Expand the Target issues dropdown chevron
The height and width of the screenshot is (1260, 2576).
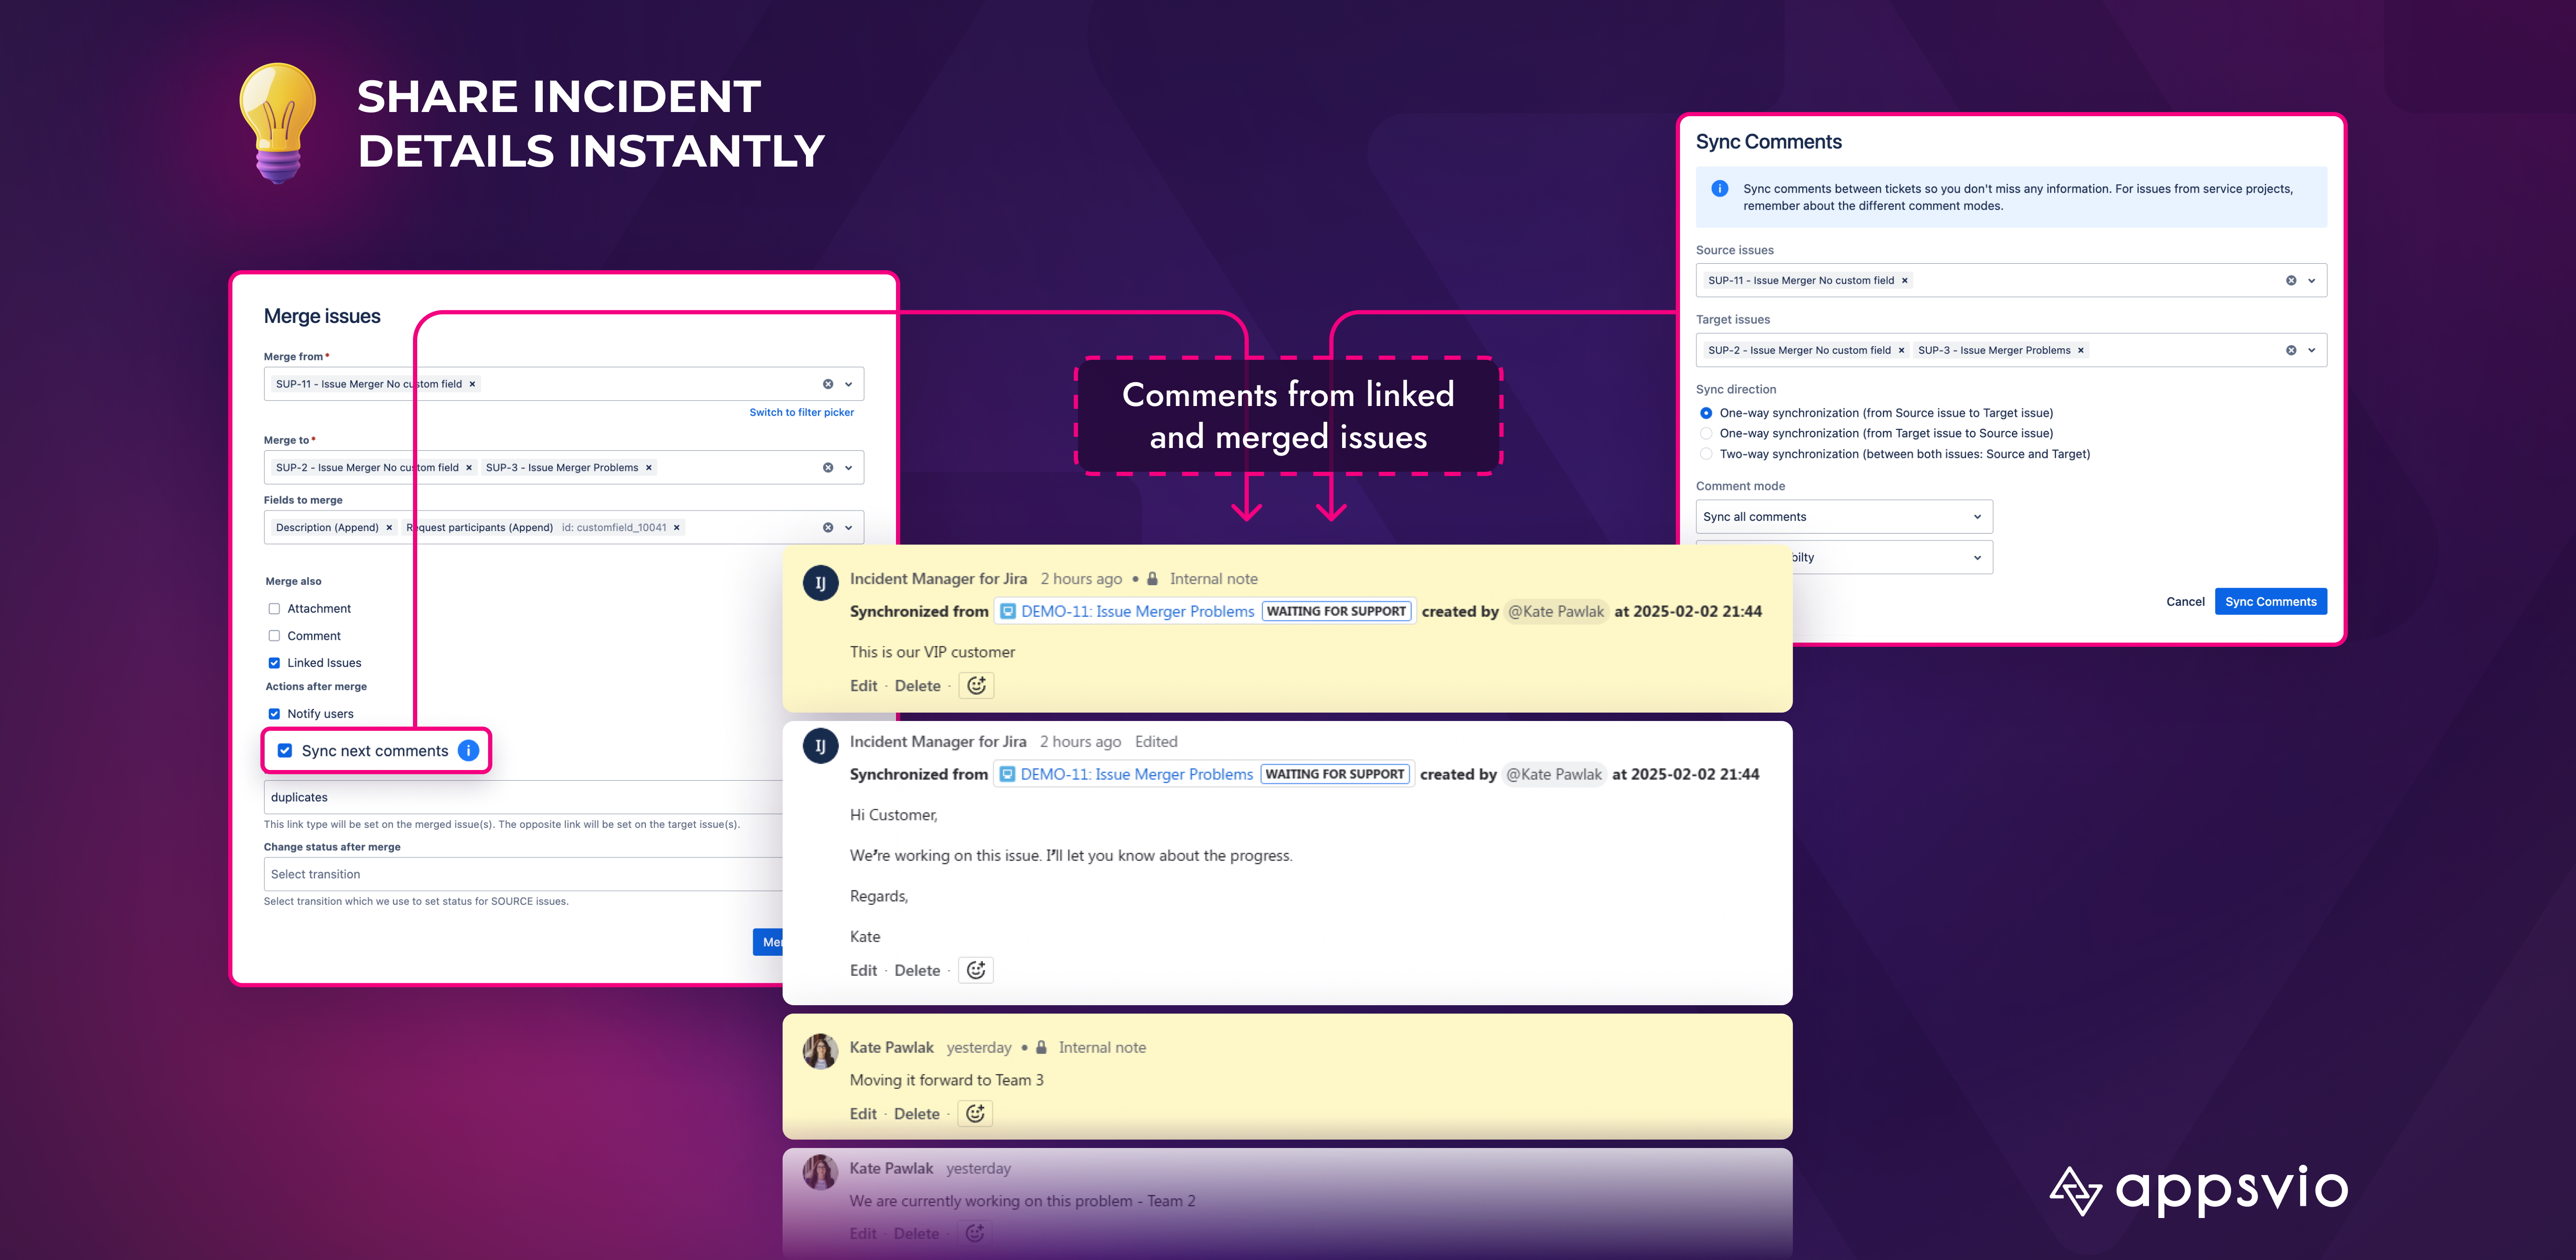click(x=2310, y=349)
